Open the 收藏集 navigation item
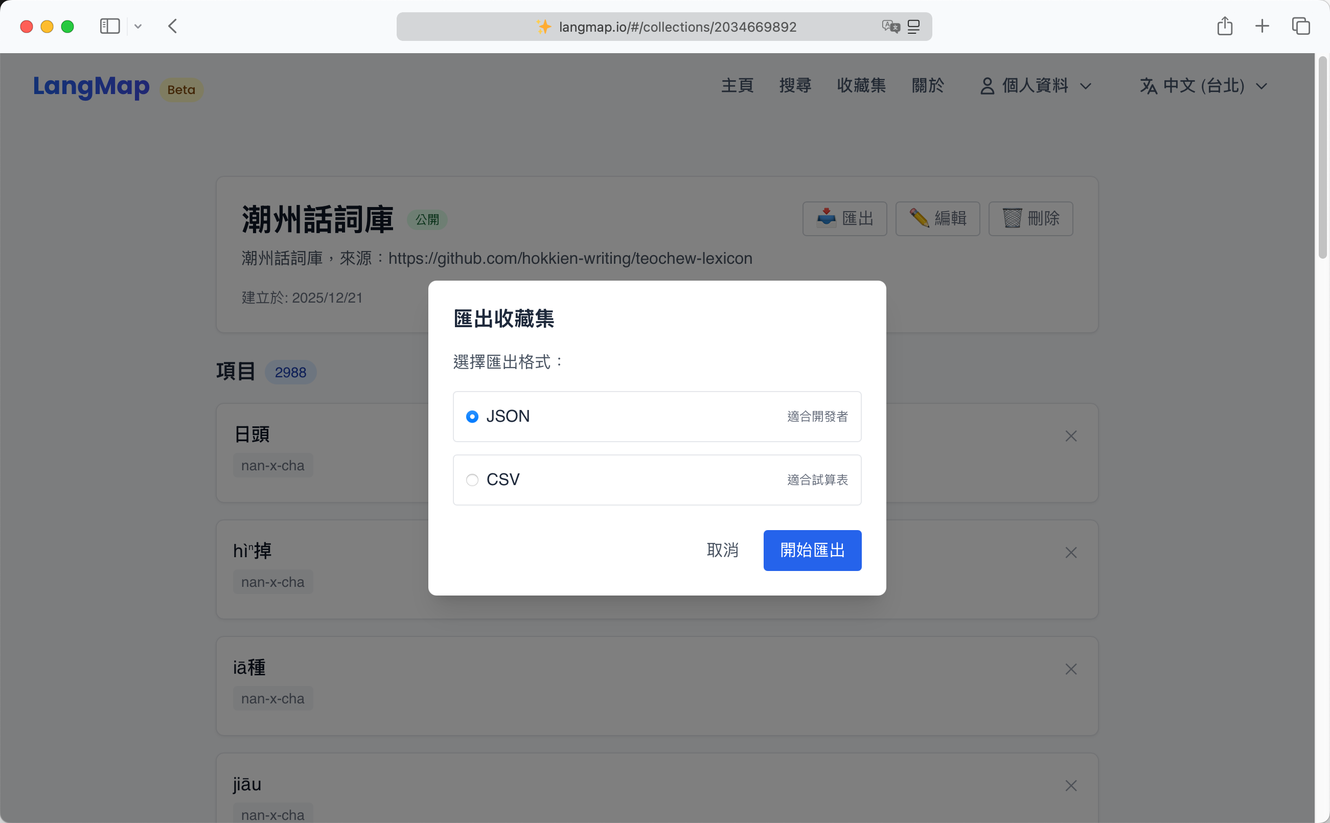Image resolution: width=1330 pixels, height=823 pixels. 861,85
